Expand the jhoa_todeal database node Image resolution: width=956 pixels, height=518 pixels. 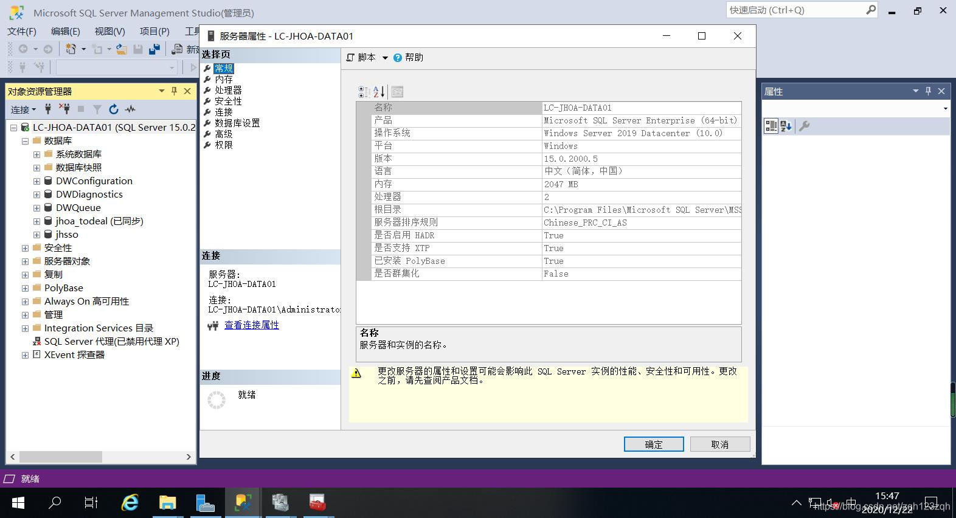[x=36, y=221]
